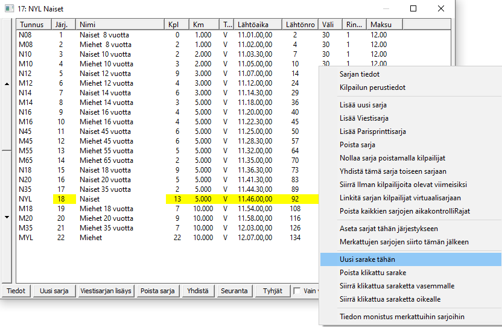502x327 pixels.
Task: Click the down arrow button on the left edge
Action: tap(7, 217)
